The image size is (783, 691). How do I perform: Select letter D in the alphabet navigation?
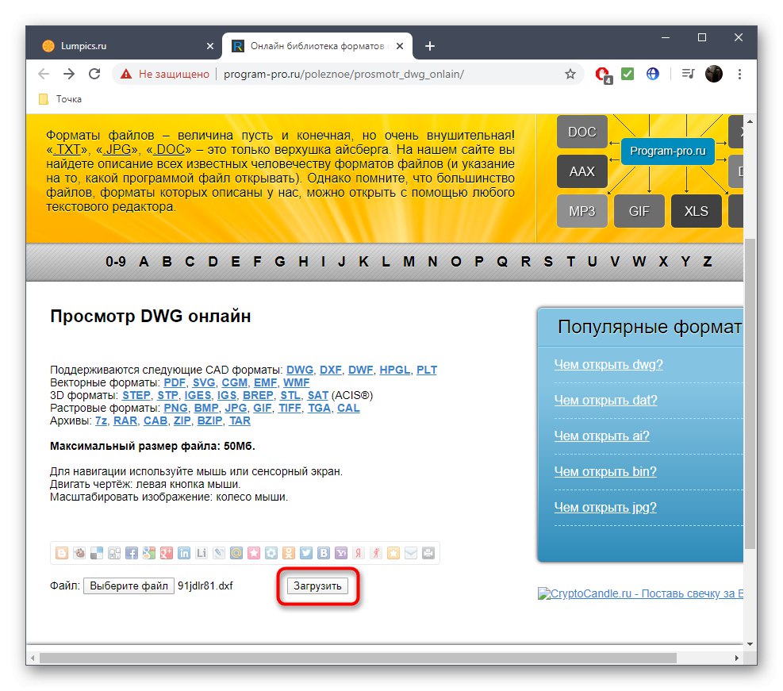213,261
